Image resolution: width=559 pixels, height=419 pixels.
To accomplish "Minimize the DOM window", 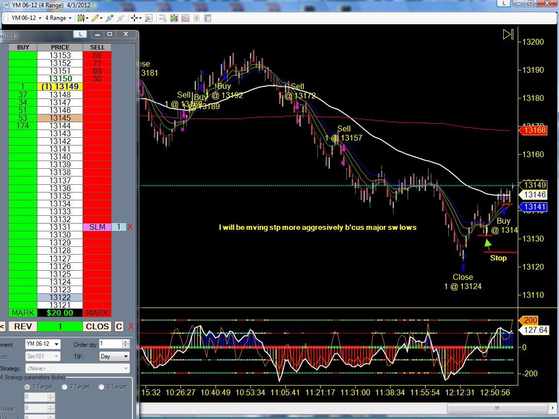I will click(98, 34).
